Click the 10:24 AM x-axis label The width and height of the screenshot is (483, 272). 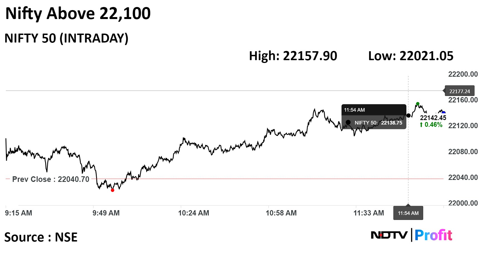point(193,213)
